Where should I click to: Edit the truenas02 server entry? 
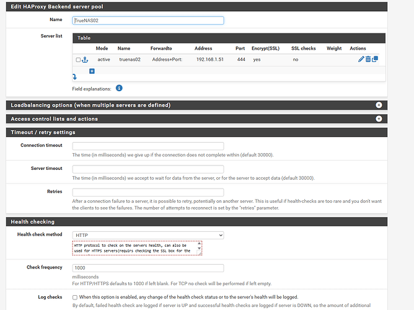coord(361,59)
